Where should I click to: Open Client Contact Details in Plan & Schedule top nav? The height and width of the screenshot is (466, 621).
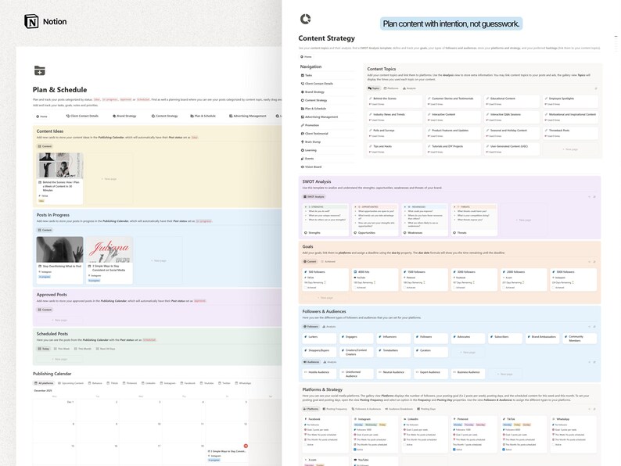click(82, 116)
